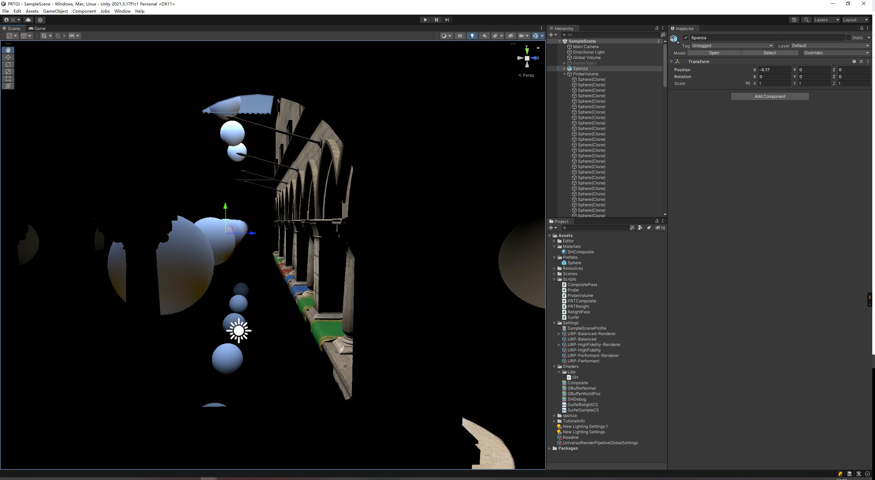Open the global Search magnifier
This screenshot has width=875, height=480.
click(806, 20)
